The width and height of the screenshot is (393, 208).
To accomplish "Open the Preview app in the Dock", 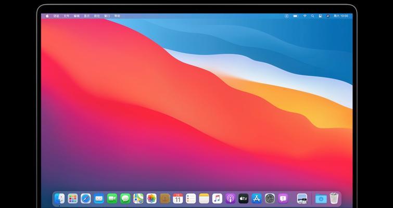I will 302,199.
